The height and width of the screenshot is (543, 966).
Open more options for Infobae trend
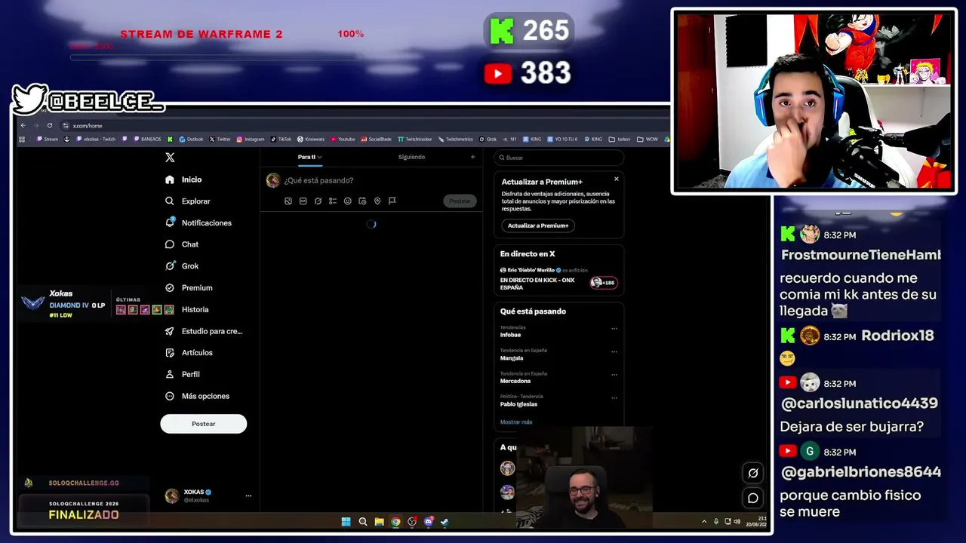(x=614, y=329)
